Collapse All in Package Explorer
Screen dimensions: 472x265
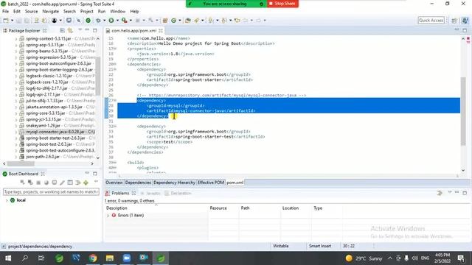coord(62,31)
